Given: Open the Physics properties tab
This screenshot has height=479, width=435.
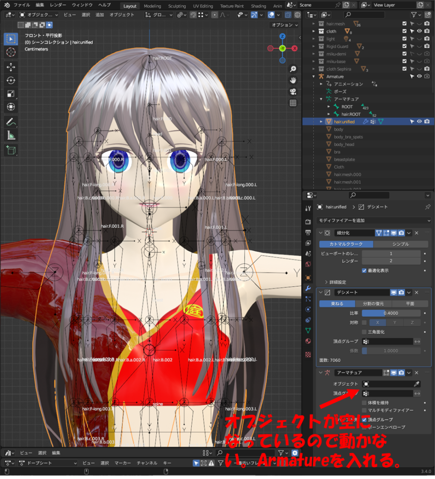Looking at the screenshot, I should tap(308, 310).
